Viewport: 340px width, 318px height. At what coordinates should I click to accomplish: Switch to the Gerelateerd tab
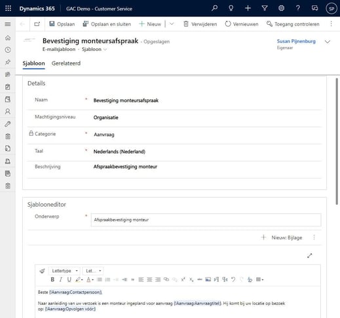tap(66, 63)
